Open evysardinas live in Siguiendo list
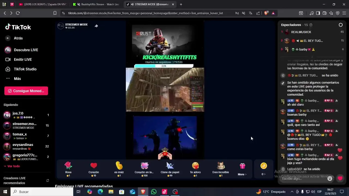 tap(26, 146)
